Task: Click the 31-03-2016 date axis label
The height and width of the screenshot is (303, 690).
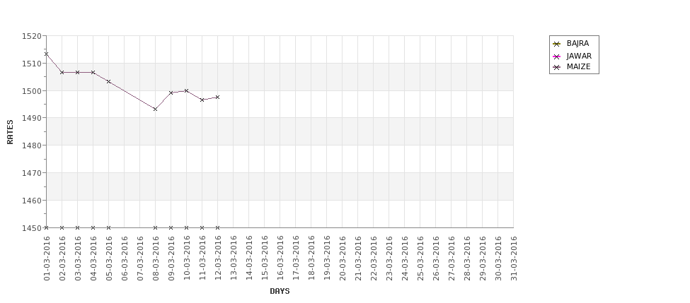Action: (x=514, y=259)
